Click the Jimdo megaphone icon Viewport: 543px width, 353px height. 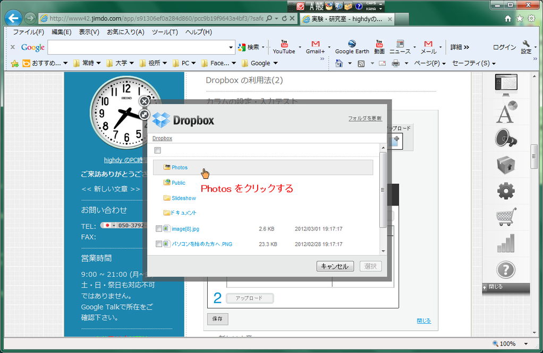tap(506, 138)
